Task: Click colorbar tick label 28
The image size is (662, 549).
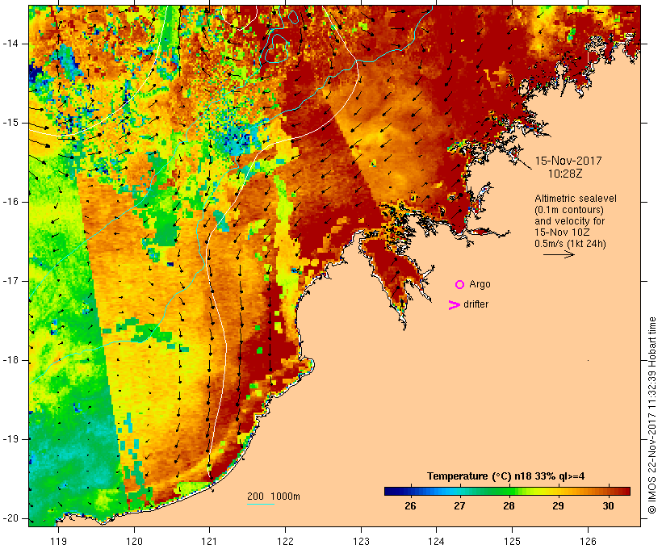Action: click(509, 505)
